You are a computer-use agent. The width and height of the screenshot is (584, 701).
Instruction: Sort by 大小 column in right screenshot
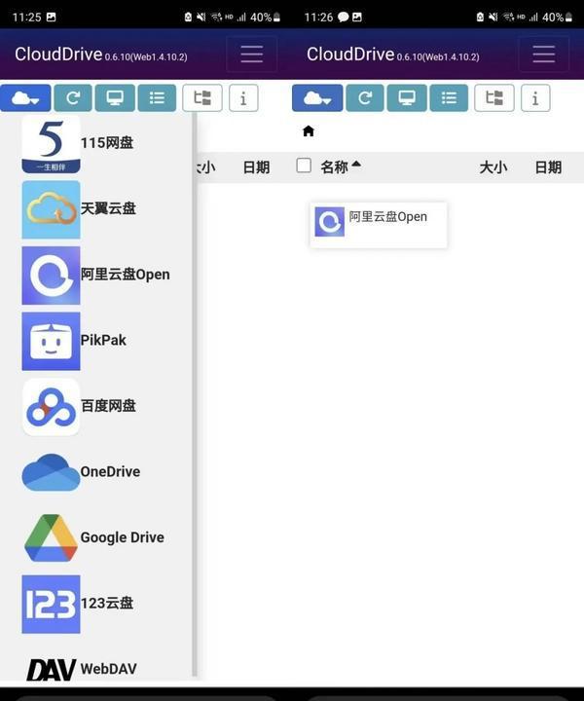coord(493,167)
